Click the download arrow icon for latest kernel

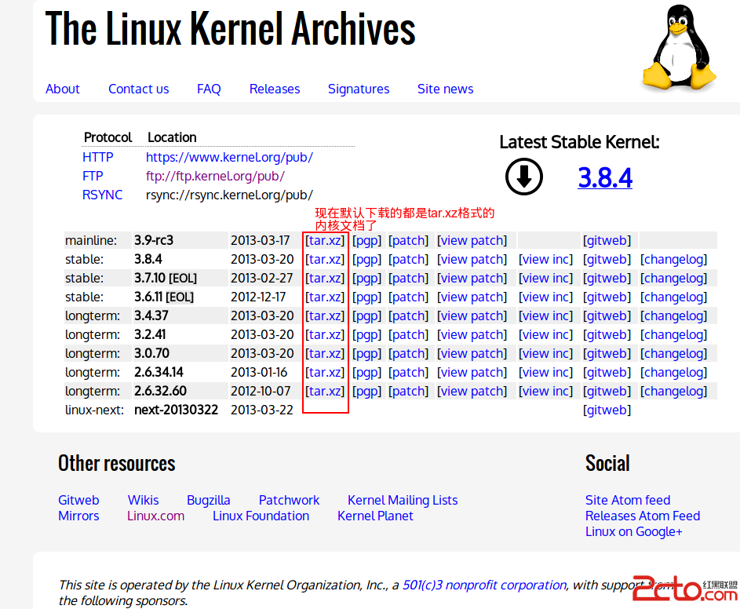pyautogui.click(x=524, y=177)
